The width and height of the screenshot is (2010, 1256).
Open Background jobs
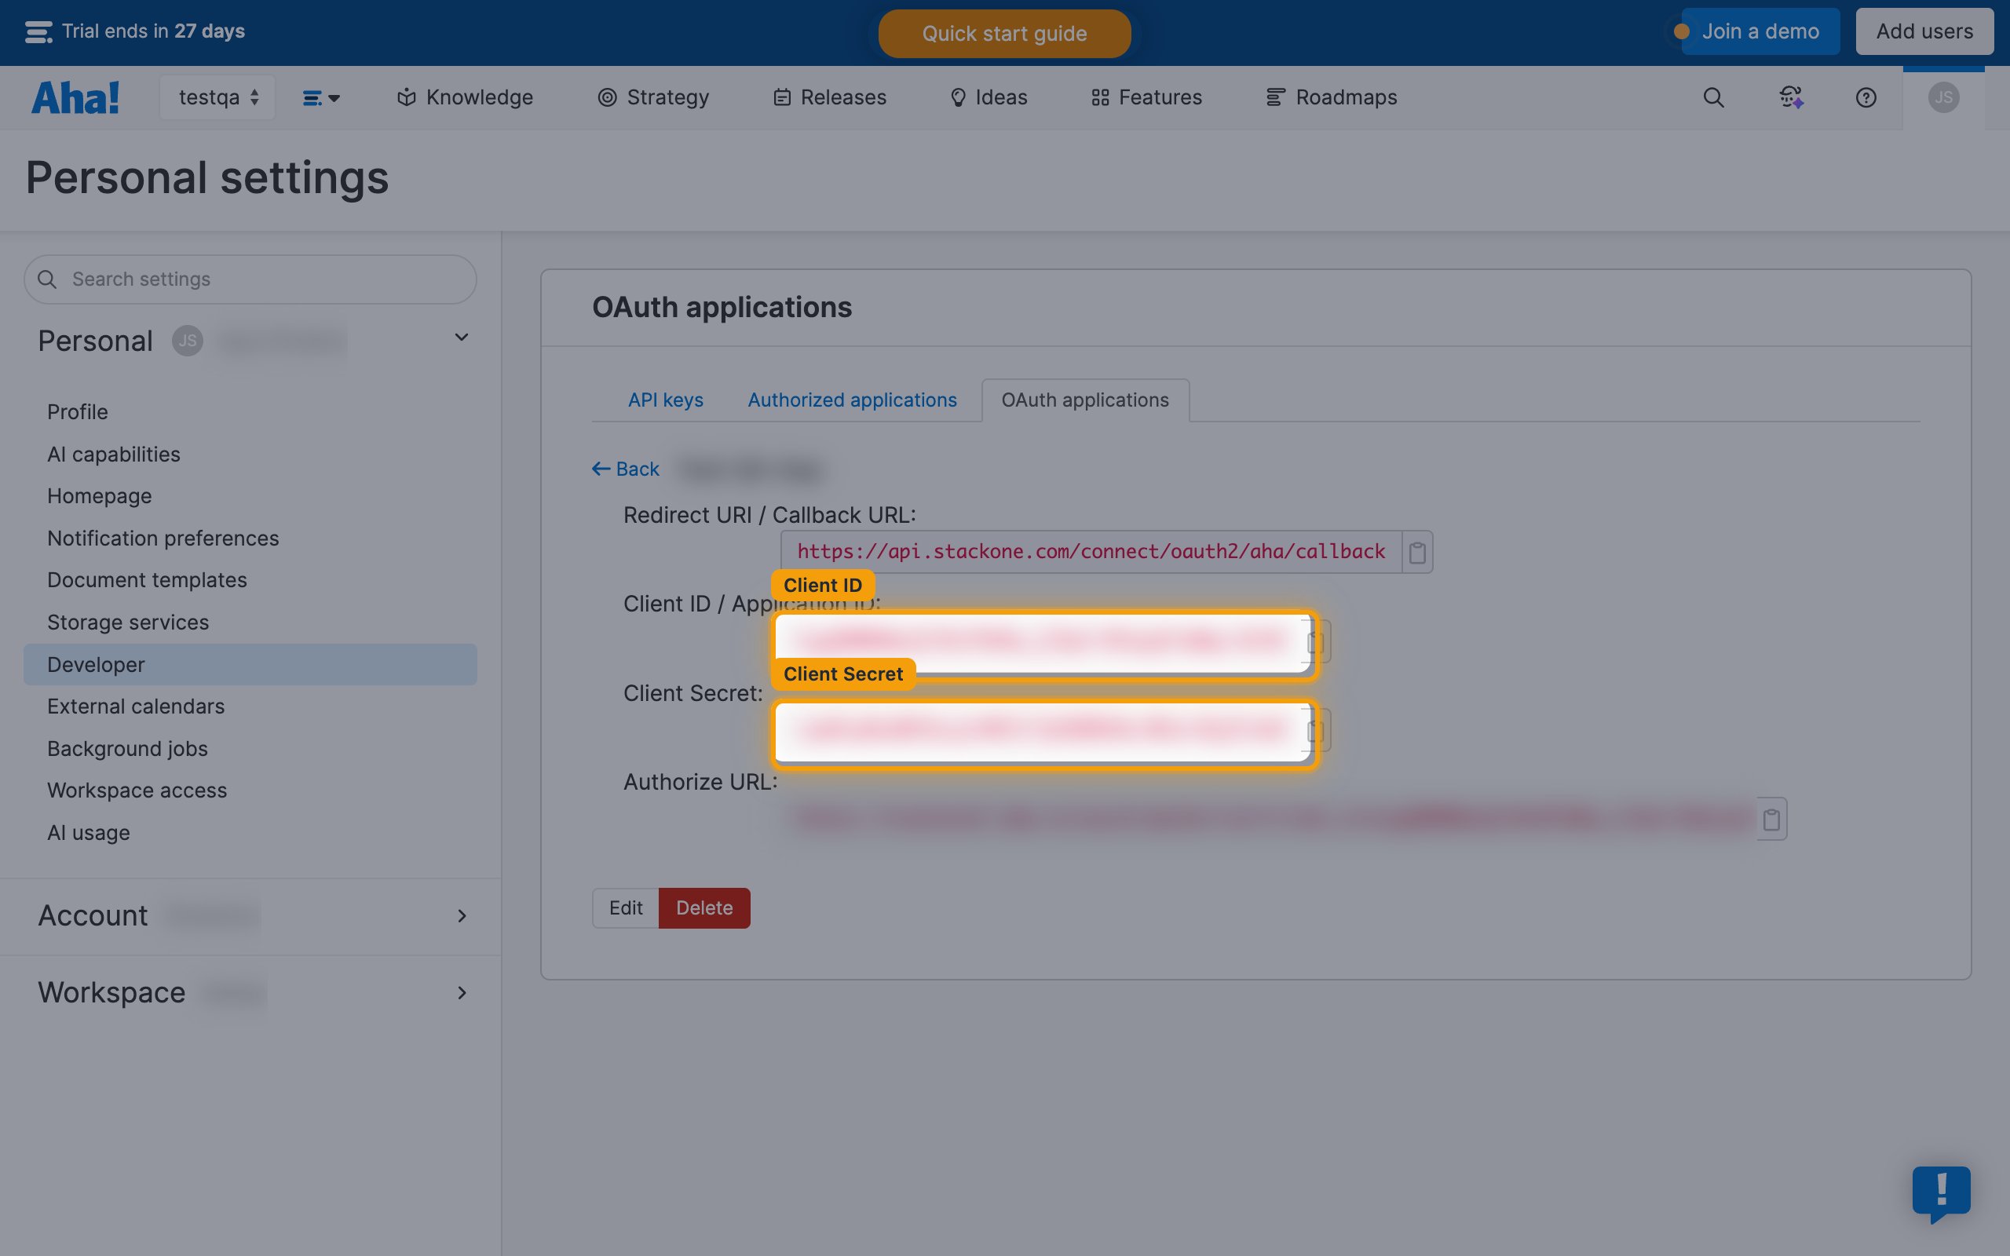127,748
